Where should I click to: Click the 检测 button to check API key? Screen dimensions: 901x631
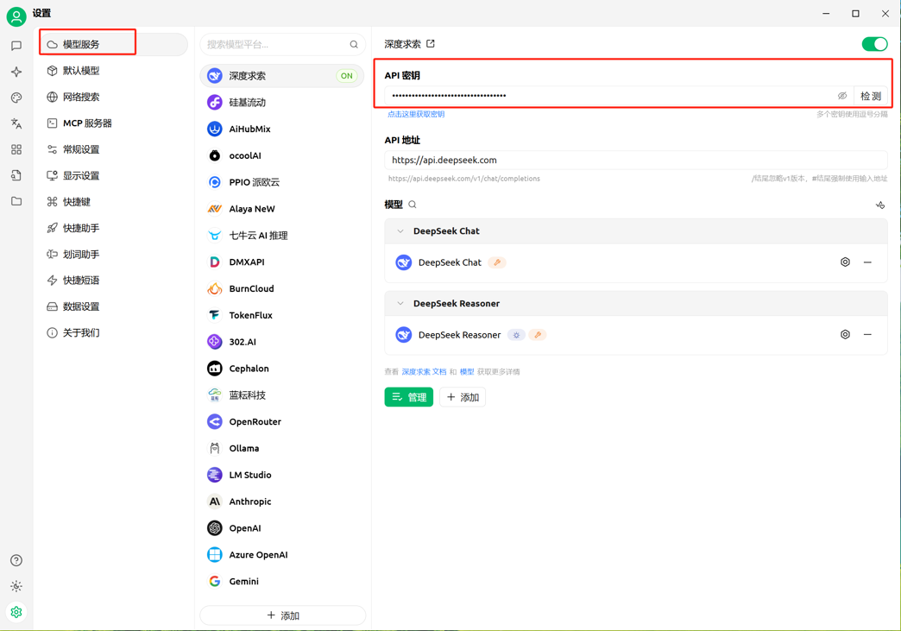coord(871,96)
